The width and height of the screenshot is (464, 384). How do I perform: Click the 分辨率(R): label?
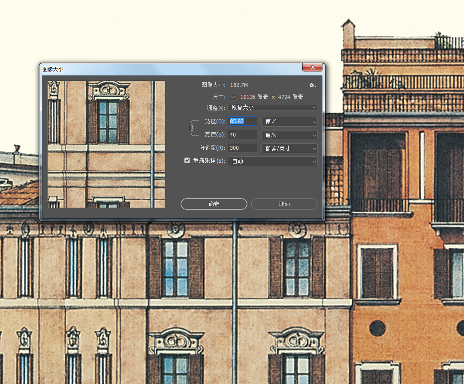coord(212,148)
